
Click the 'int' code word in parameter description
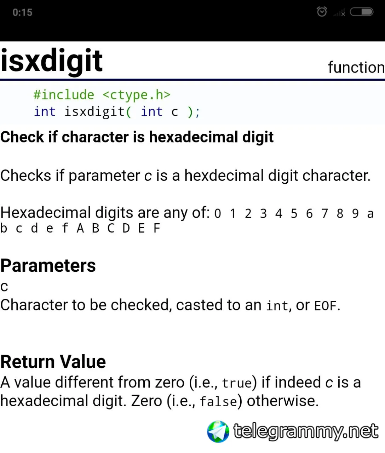[x=277, y=306]
